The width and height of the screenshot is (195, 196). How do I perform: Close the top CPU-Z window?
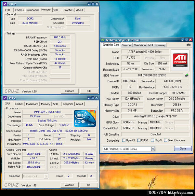(97, 4)
